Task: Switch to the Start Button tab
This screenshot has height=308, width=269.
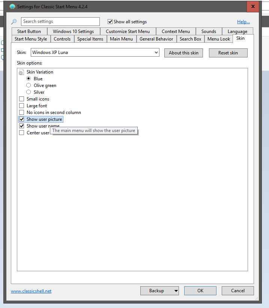Action: point(29,32)
